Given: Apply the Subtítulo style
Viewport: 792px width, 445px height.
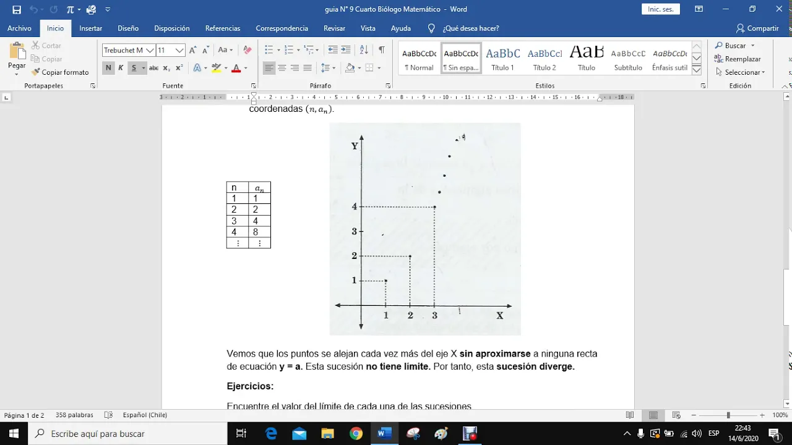Looking at the screenshot, I should (x=628, y=59).
